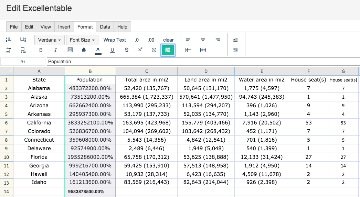This screenshot has width=360, height=197.
Task: Click the Wrap Text button
Action: tap(115, 40)
